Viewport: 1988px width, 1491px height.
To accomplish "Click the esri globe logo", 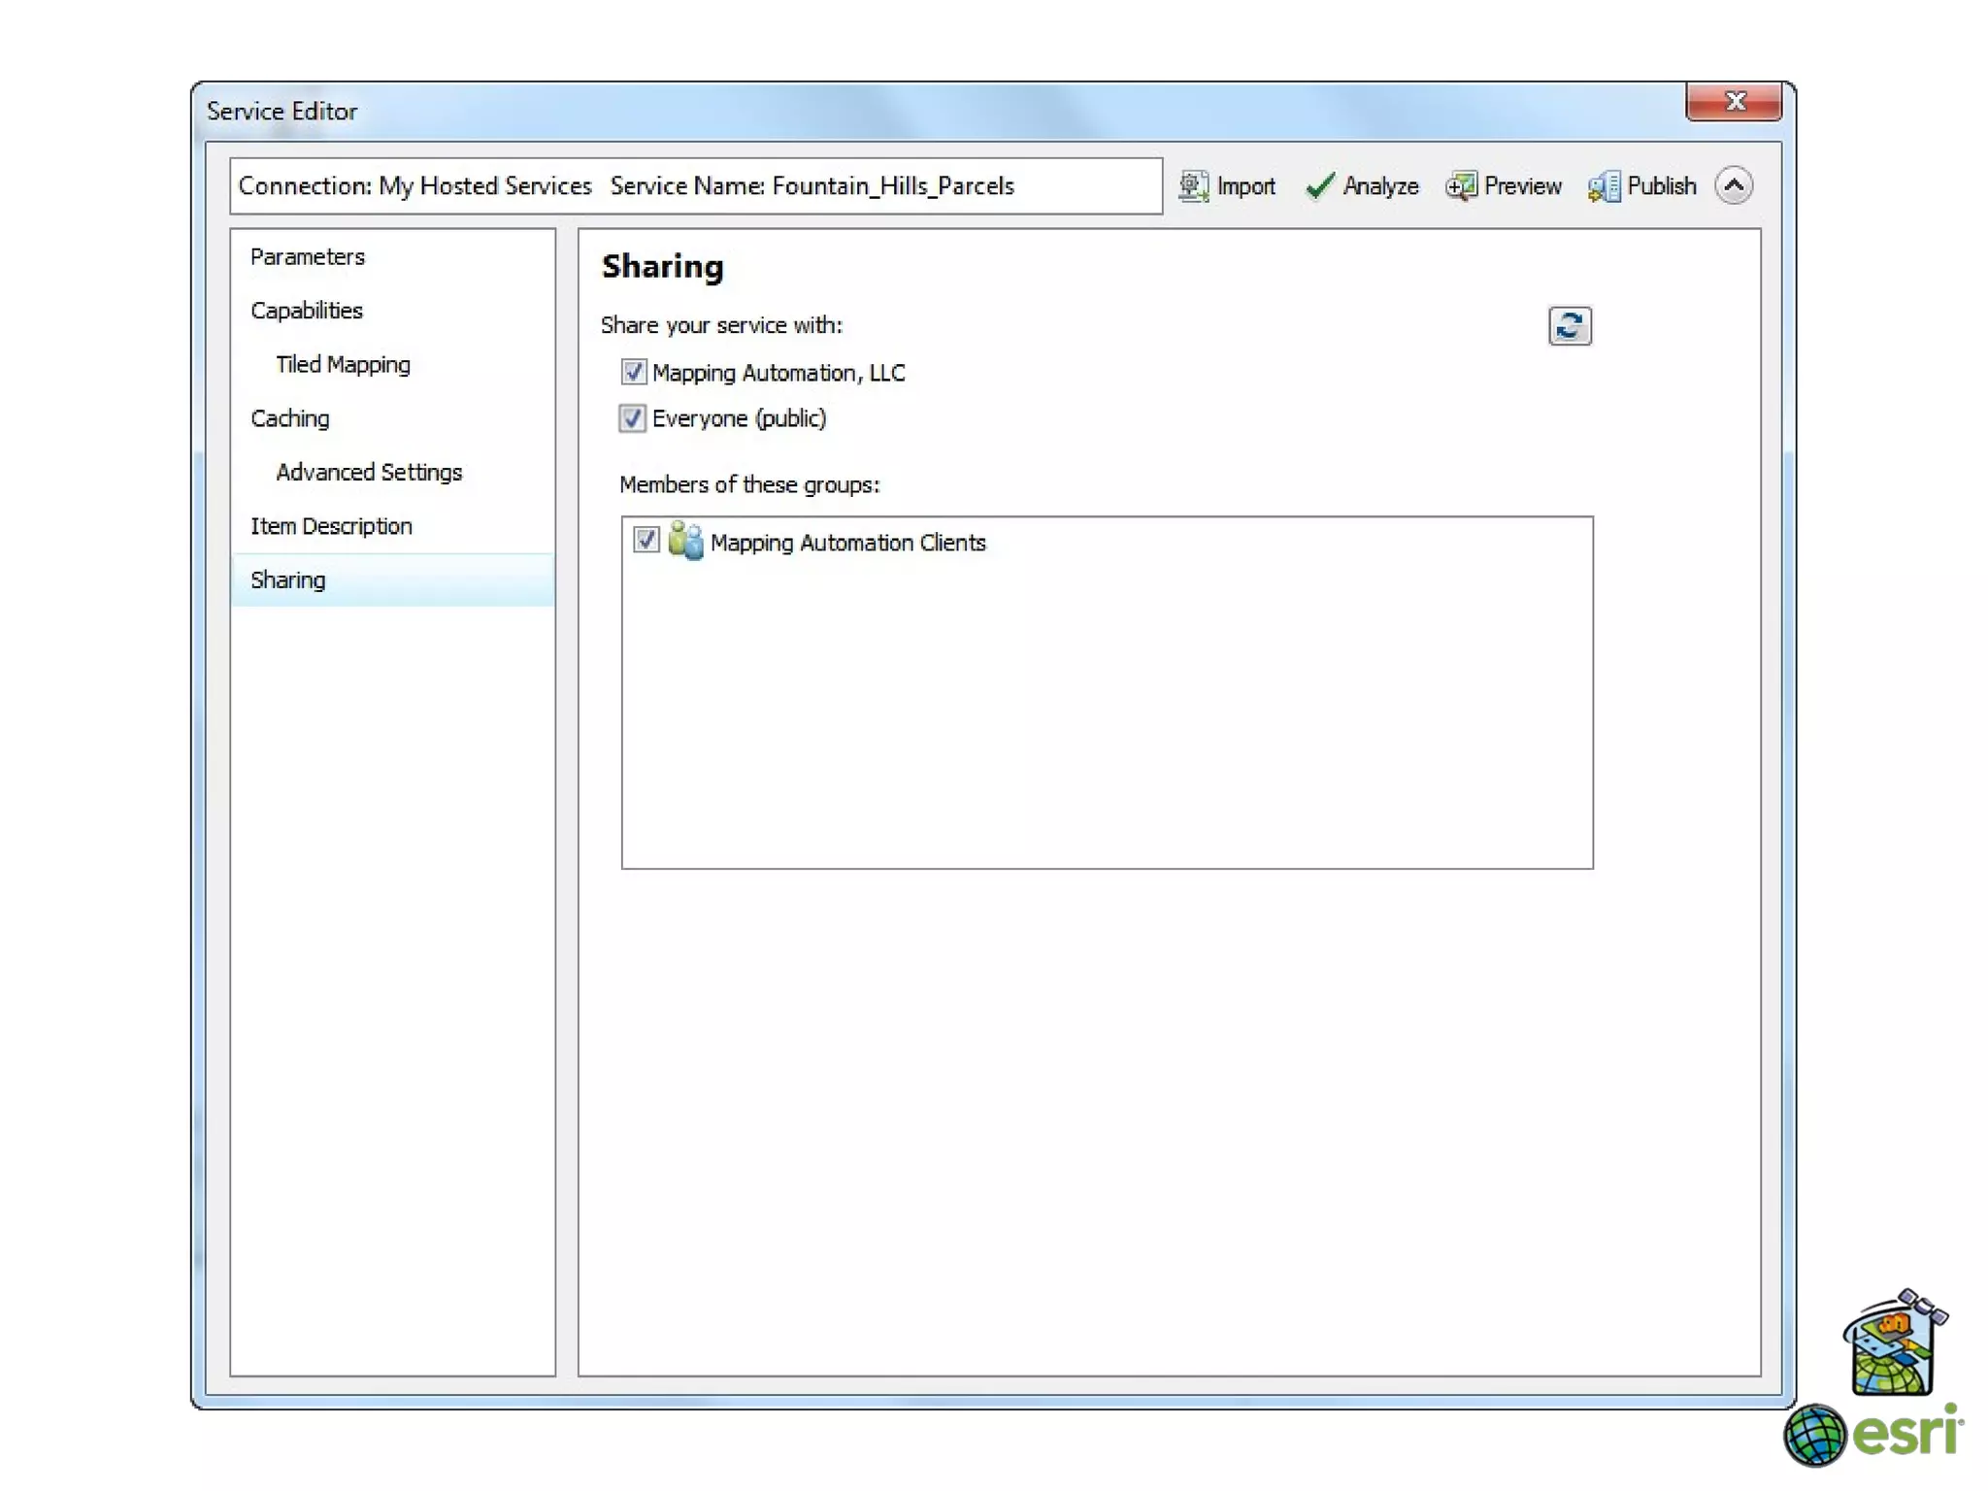I will (x=1813, y=1435).
